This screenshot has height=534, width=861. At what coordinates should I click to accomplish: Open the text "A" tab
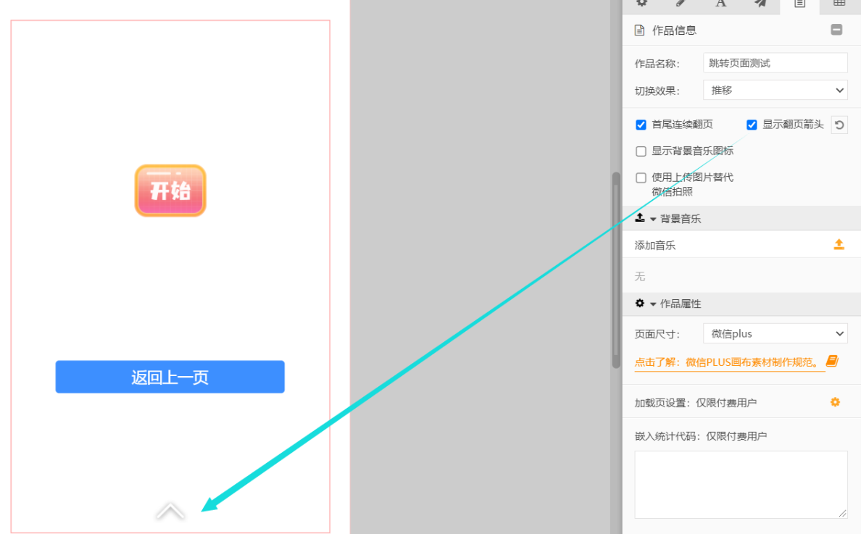click(x=721, y=4)
